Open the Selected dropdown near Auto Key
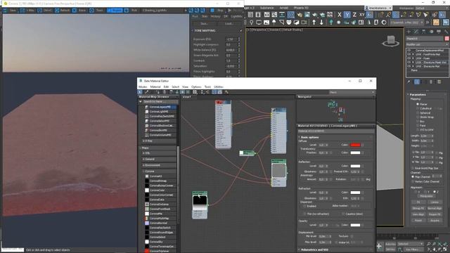 [410, 244]
